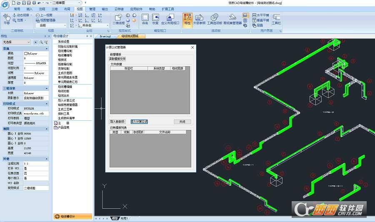Open the 图纸集管理器 sheet set manager
This screenshot has height=222, width=375.
point(232,19)
